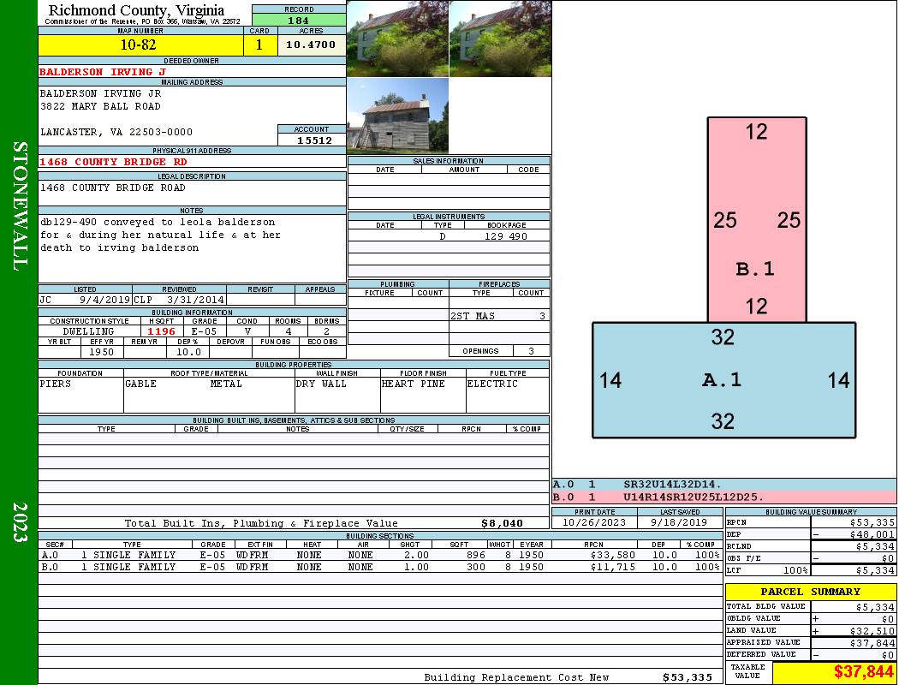Click the card number 1 field
899x685 pixels.
coord(259,45)
